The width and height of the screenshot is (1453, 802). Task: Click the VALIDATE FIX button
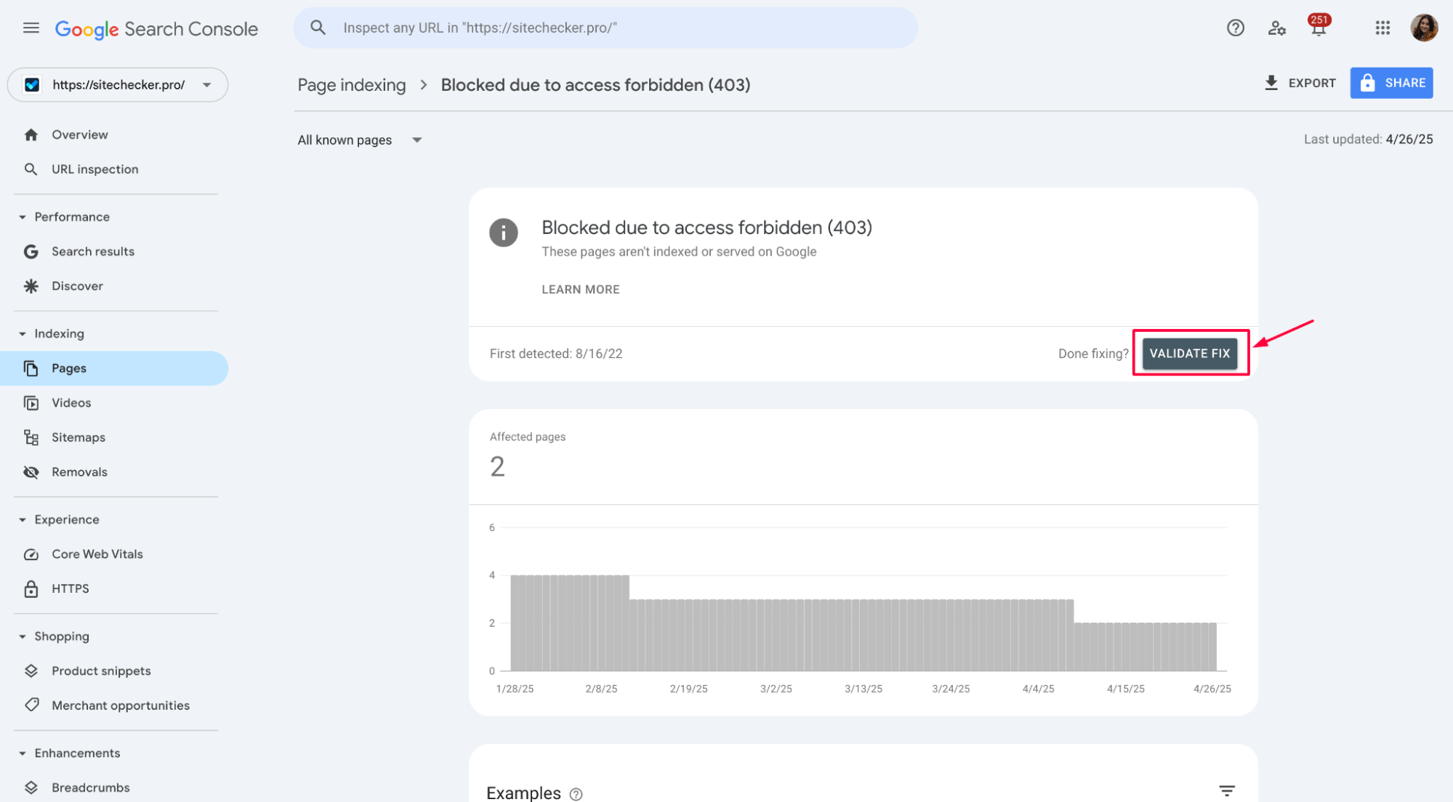click(x=1189, y=354)
